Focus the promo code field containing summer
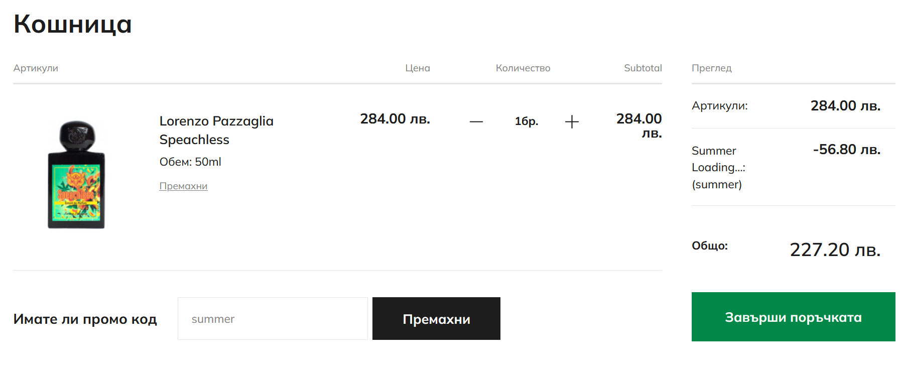The image size is (900, 371). tap(273, 318)
